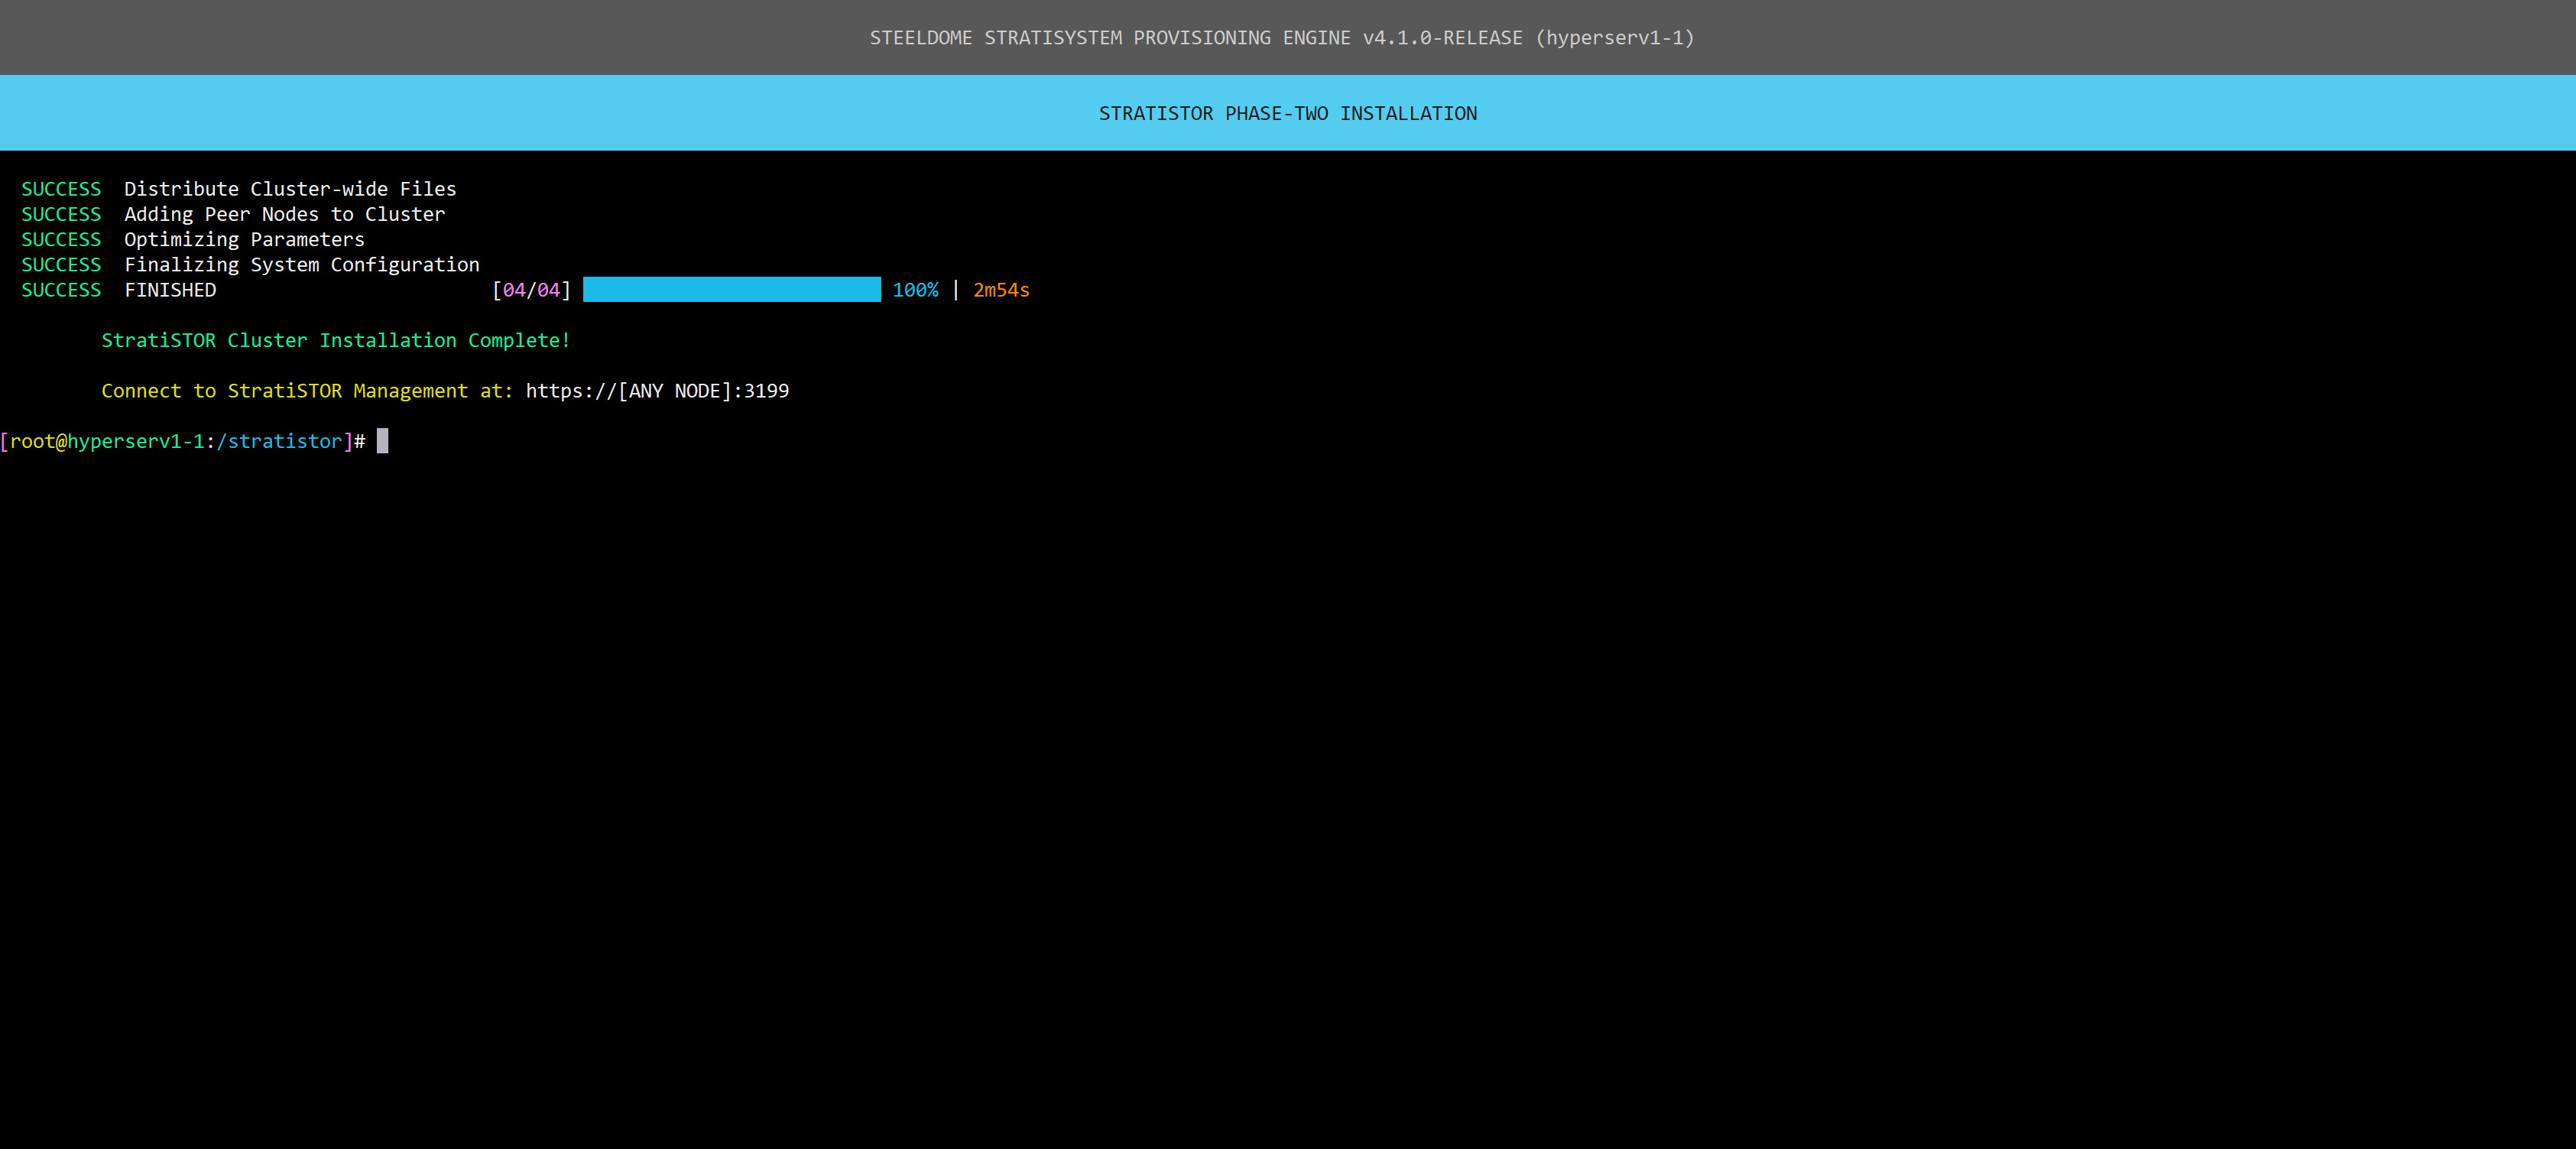Click 'Finalizing System Configuration' line

click(x=301, y=265)
